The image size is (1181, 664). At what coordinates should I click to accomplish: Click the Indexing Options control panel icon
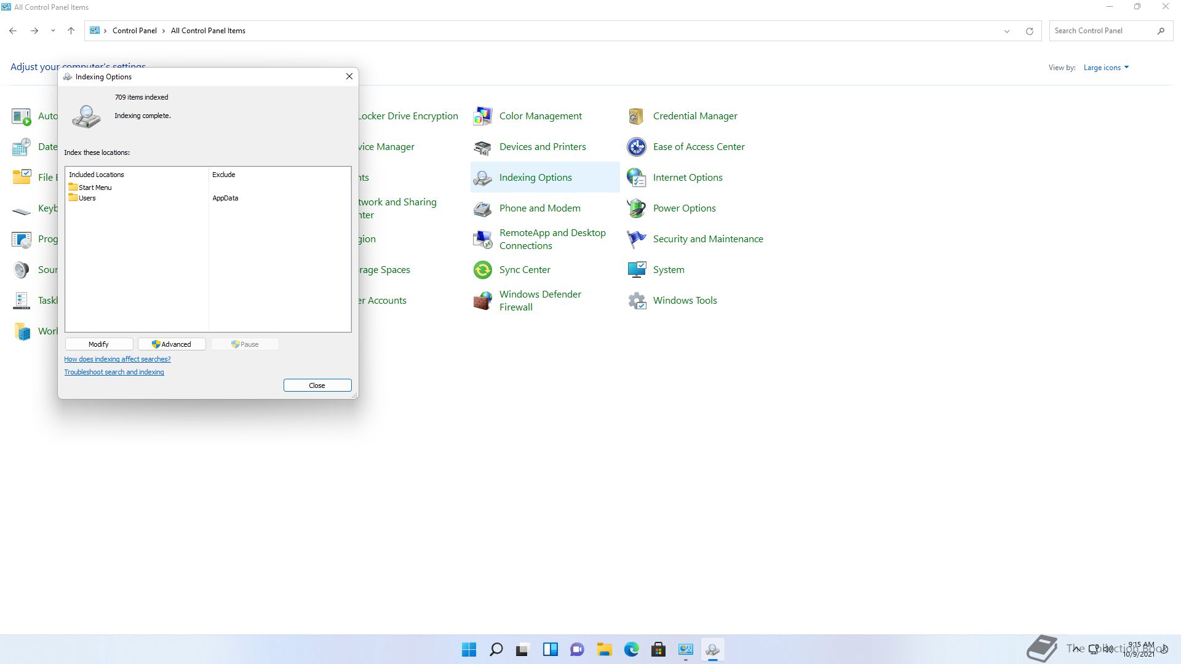pyautogui.click(x=483, y=178)
